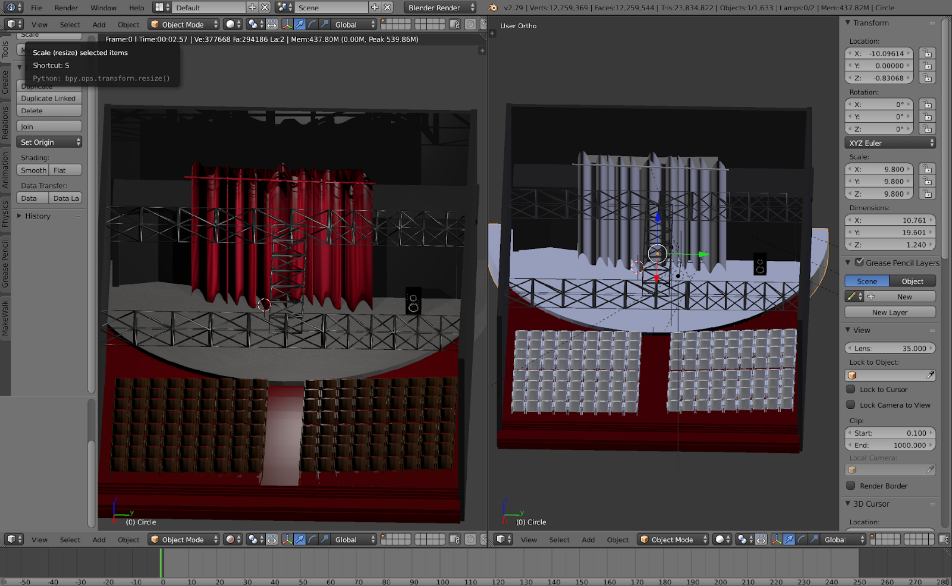Lock the Location X transform
This screenshot has height=586, width=952.
click(x=927, y=53)
